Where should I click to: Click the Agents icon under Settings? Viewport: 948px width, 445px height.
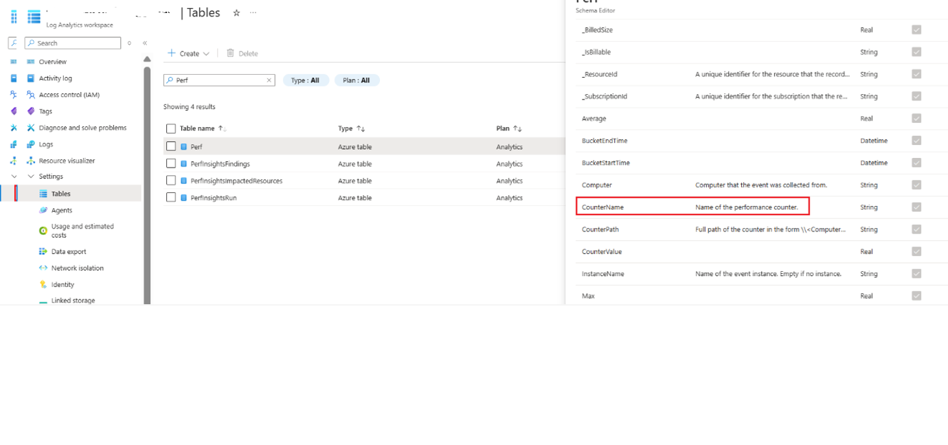coord(43,210)
